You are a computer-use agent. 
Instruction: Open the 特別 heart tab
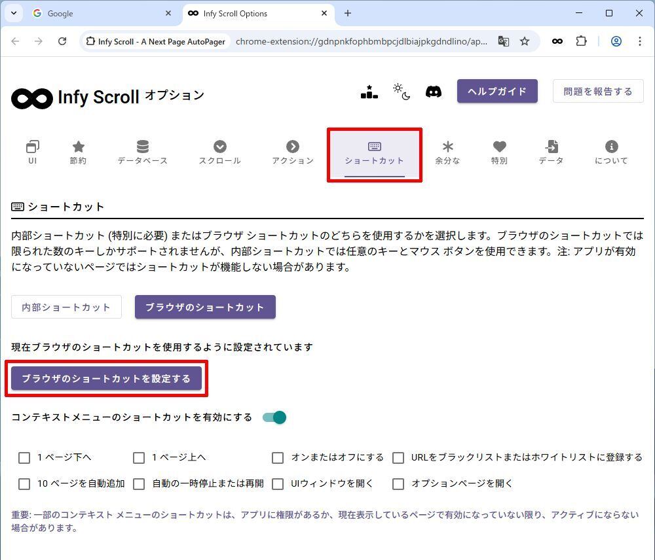tap(499, 152)
